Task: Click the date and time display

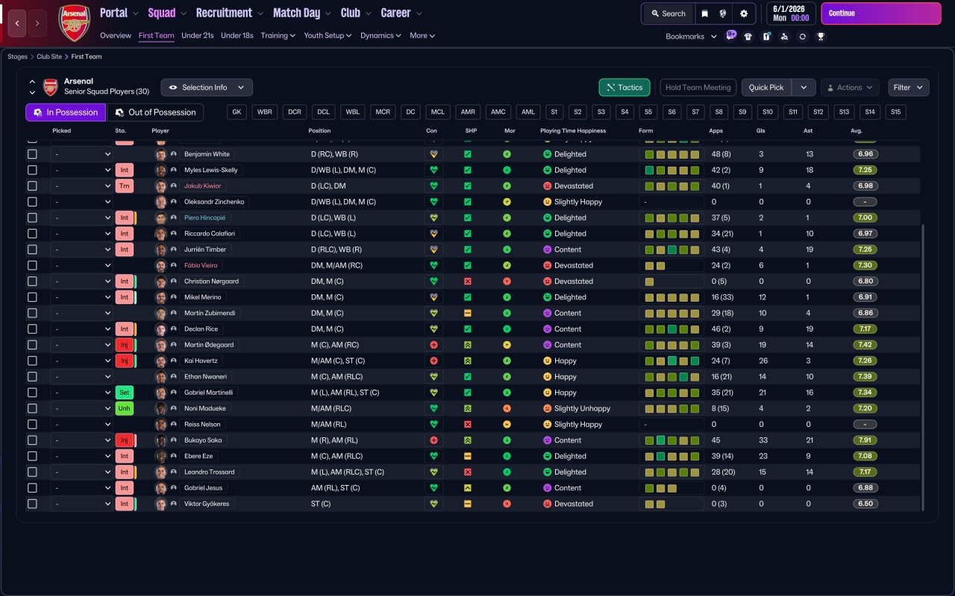Action: click(791, 13)
